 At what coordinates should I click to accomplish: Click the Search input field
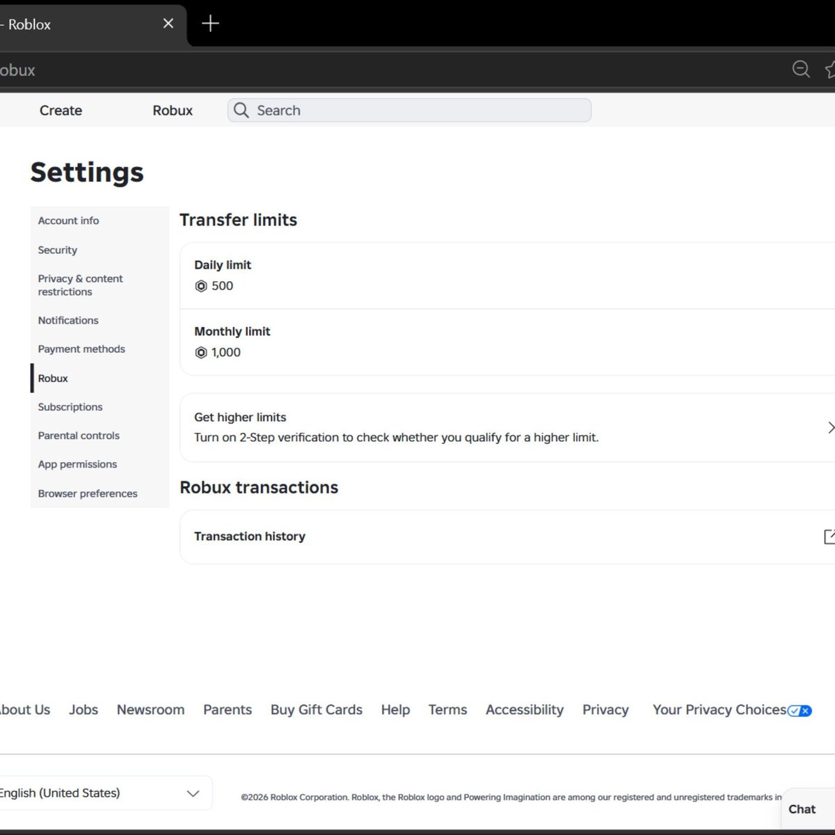click(409, 110)
